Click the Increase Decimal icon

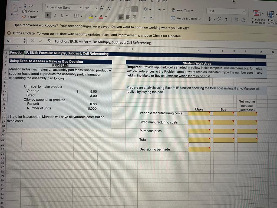236,19
